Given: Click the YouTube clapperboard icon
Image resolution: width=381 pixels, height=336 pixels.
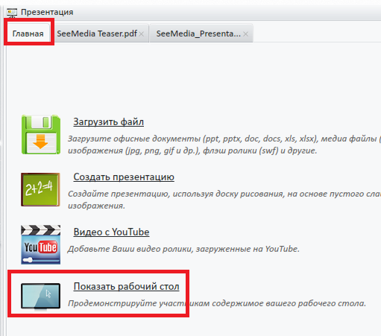Looking at the screenshot, I should 41,244.
